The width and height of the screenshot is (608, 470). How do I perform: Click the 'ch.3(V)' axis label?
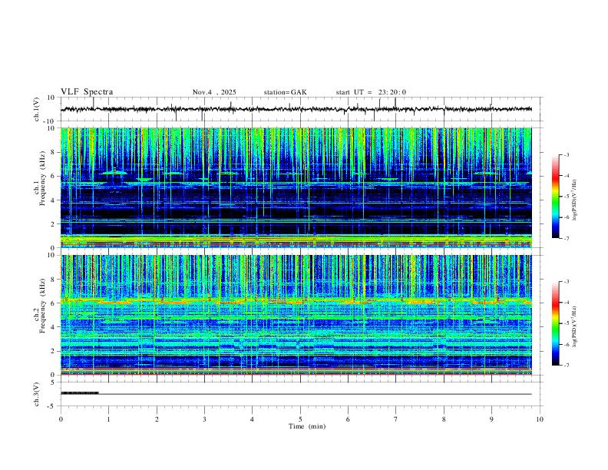pos(37,394)
